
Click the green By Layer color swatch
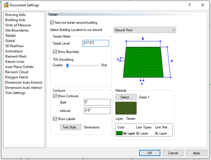[119, 133]
